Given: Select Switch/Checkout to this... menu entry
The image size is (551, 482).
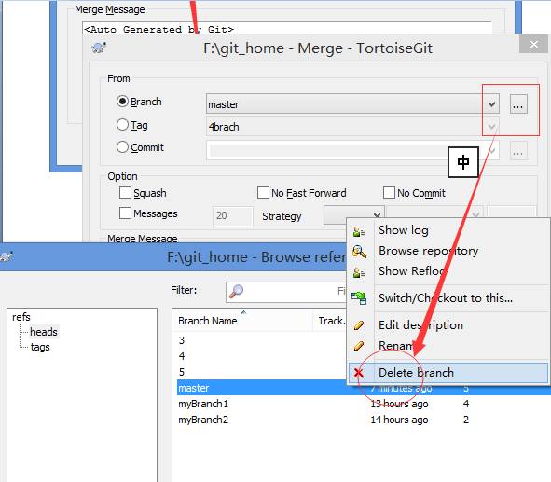Looking at the screenshot, I should [446, 298].
